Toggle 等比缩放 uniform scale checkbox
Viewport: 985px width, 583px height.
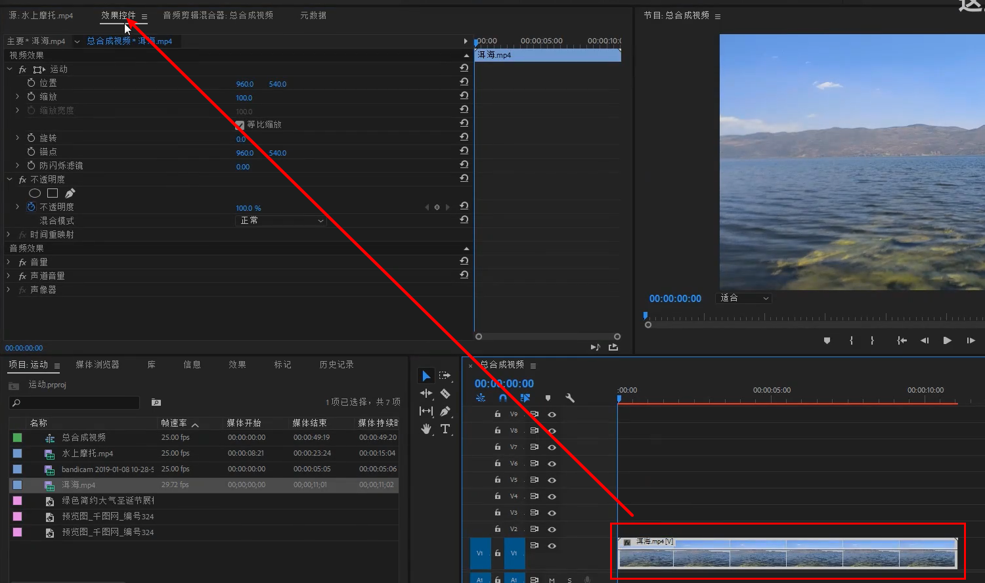coord(240,125)
